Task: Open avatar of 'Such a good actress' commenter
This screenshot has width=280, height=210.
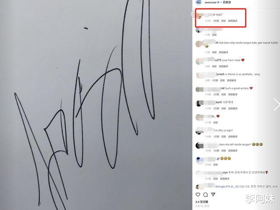Action: tap(199, 90)
